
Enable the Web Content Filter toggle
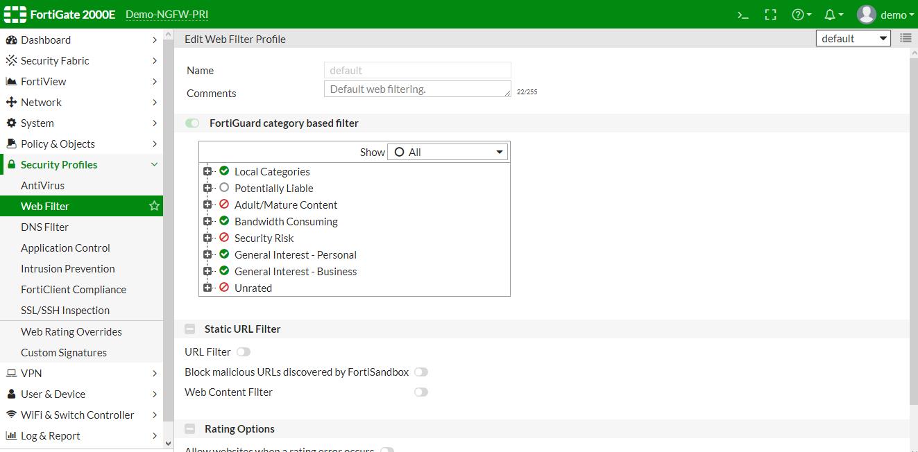pos(421,392)
